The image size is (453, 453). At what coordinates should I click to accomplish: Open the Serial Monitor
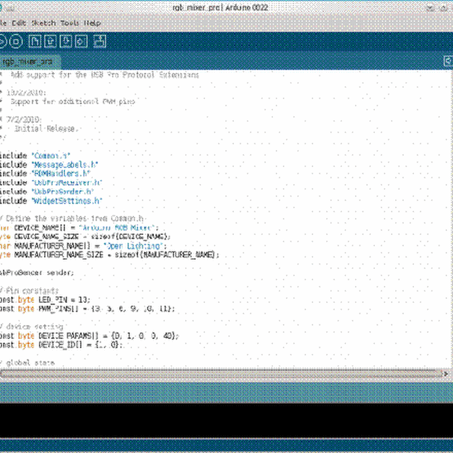(100, 41)
